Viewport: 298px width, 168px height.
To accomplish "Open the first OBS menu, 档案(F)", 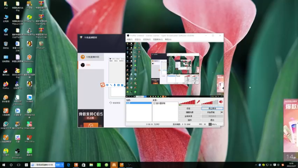I will coord(130,40).
